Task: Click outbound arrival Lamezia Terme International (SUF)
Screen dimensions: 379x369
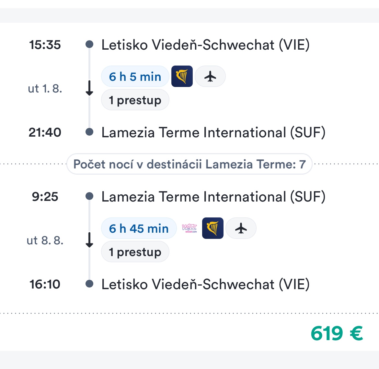Action: (x=213, y=132)
